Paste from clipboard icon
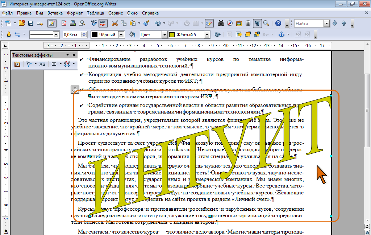371x235 pixels. click(x=133, y=23)
